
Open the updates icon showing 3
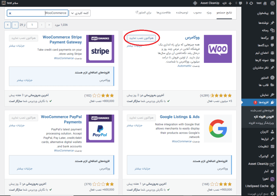point(251,3)
